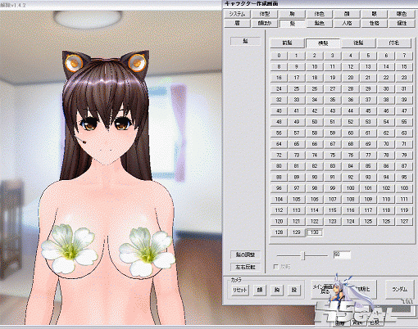Click the slider value input field
418x329 pixels.
click(342, 255)
